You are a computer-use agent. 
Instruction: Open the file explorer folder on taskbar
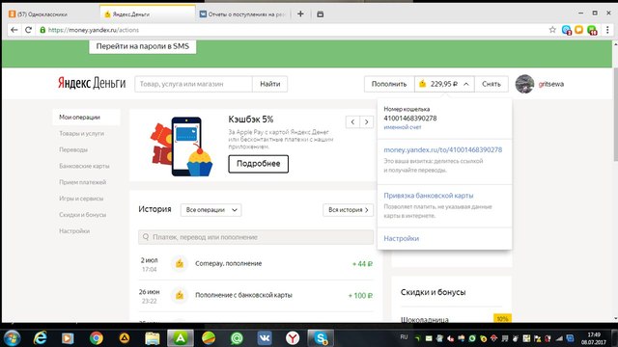[153, 338]
